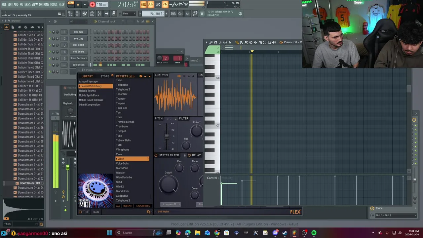
Task: Click the Piano roll magnet snap icon
Action: tap(216, 42)
